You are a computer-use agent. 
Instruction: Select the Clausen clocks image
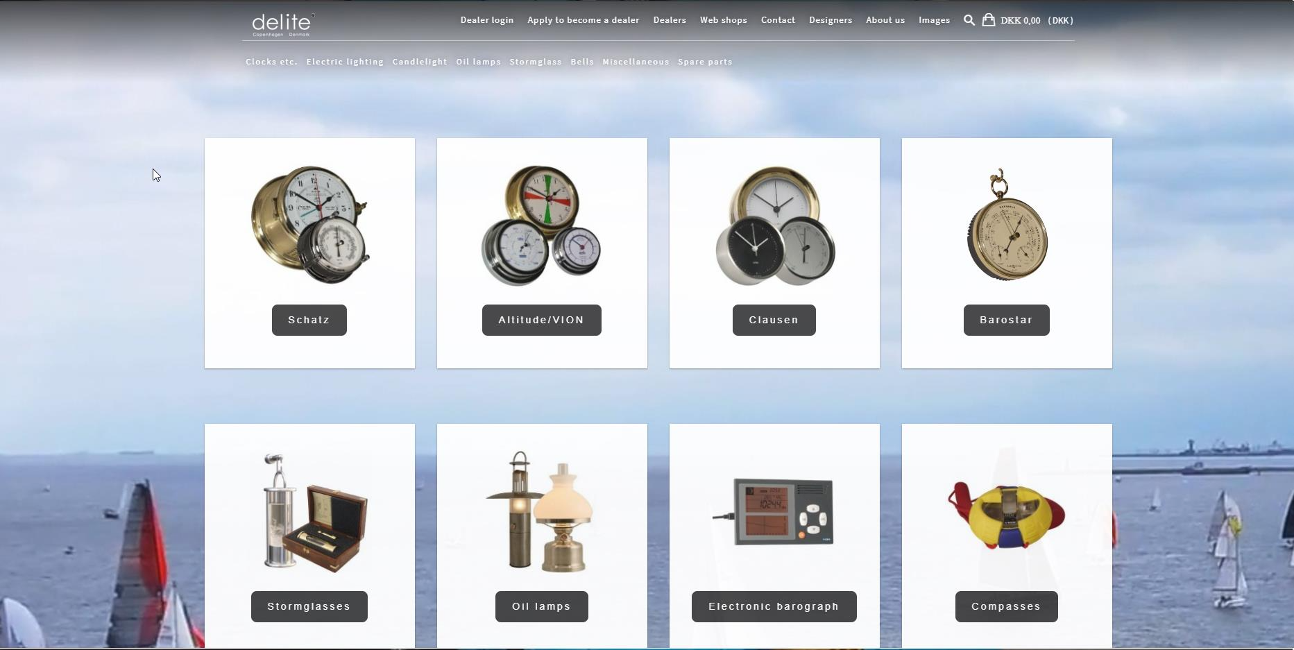point(774,225)
